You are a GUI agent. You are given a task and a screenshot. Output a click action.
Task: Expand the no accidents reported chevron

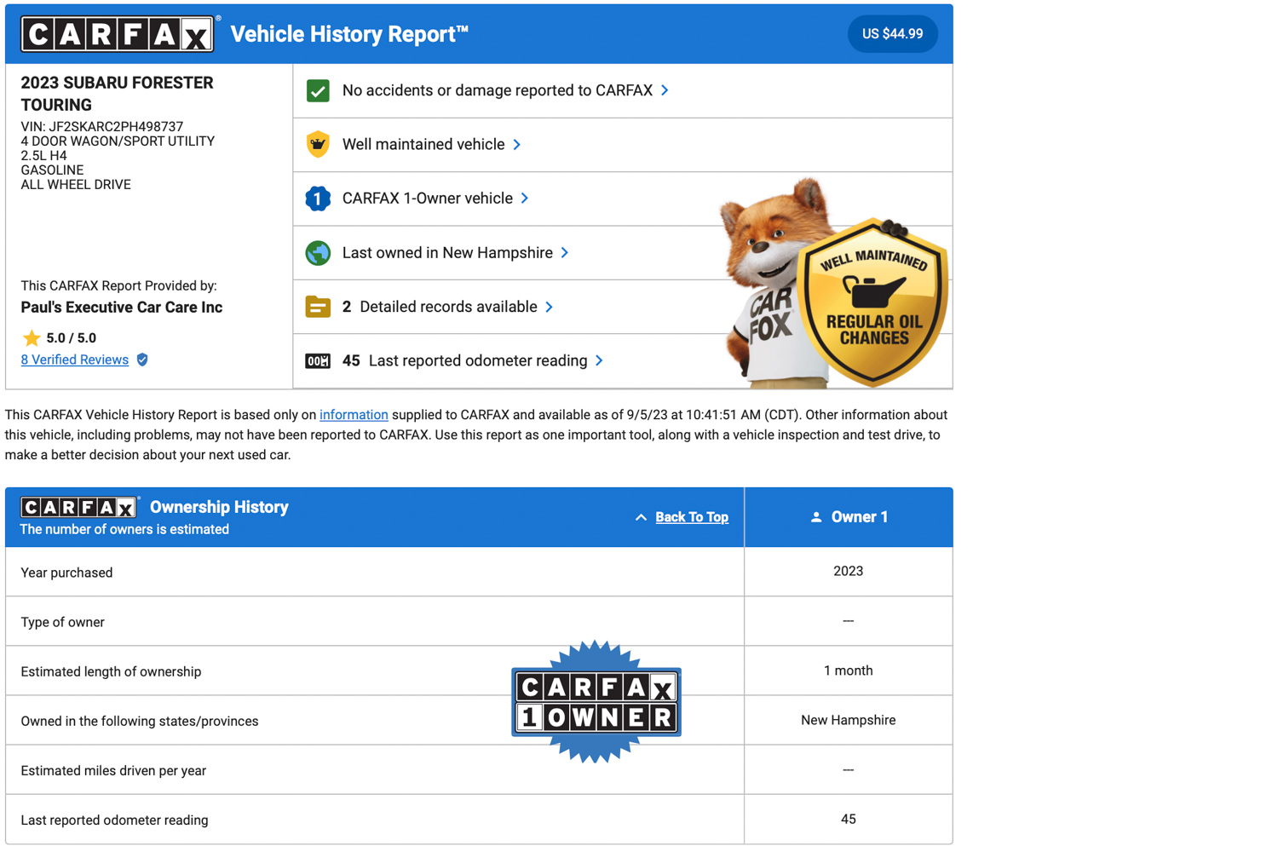tap(665, 90)
